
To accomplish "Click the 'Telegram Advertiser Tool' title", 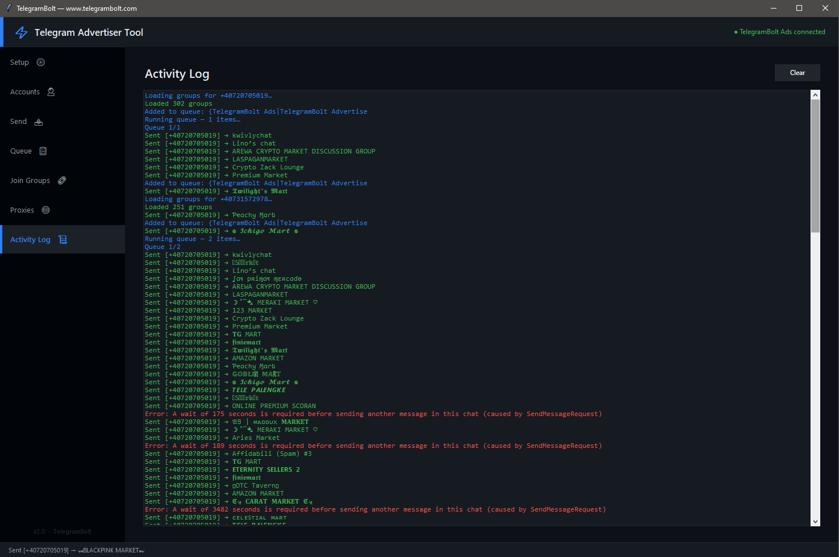I will [x=89, y=32].
